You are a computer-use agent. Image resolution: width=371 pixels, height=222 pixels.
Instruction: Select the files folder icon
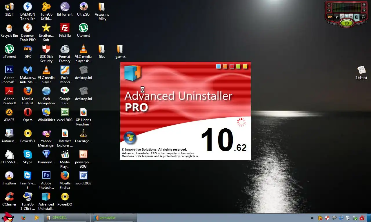pyautogui.click(x=102, y=51)
